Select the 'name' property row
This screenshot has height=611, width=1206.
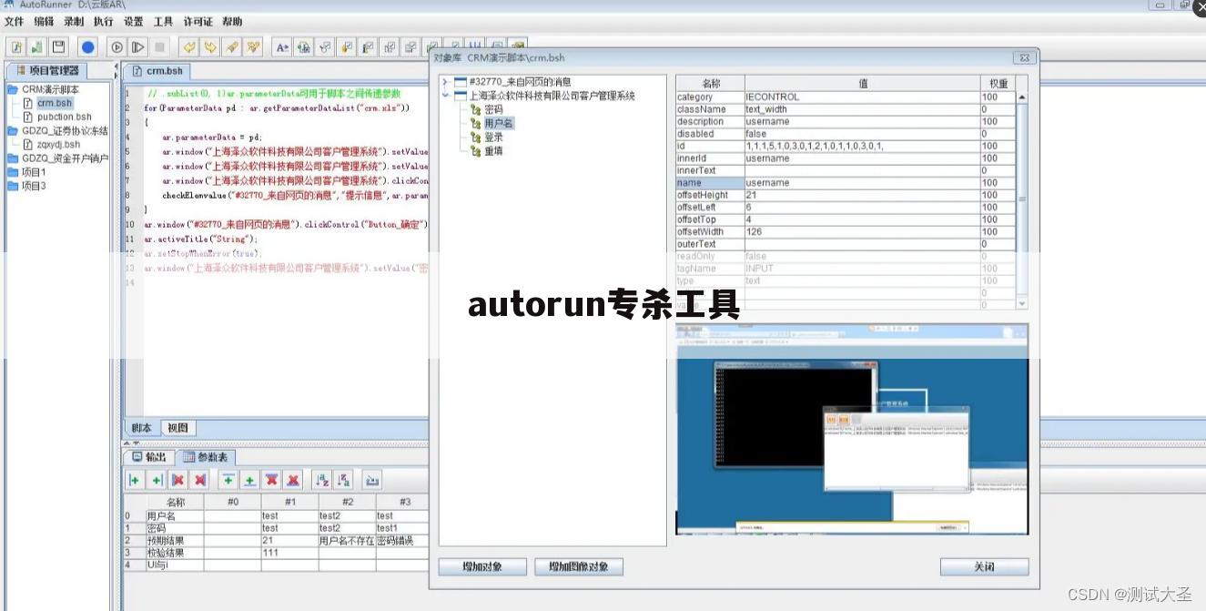[846, 182]
